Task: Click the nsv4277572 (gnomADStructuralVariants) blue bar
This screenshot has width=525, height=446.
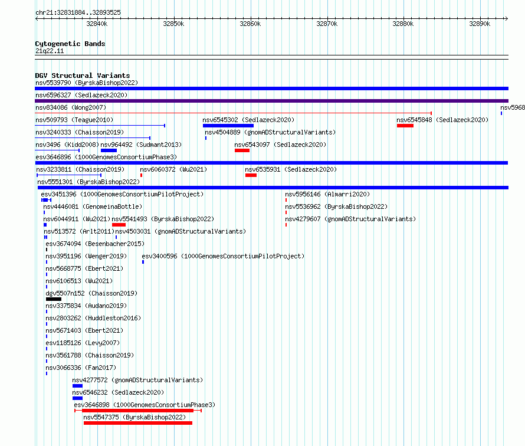Action: point(77,386)
